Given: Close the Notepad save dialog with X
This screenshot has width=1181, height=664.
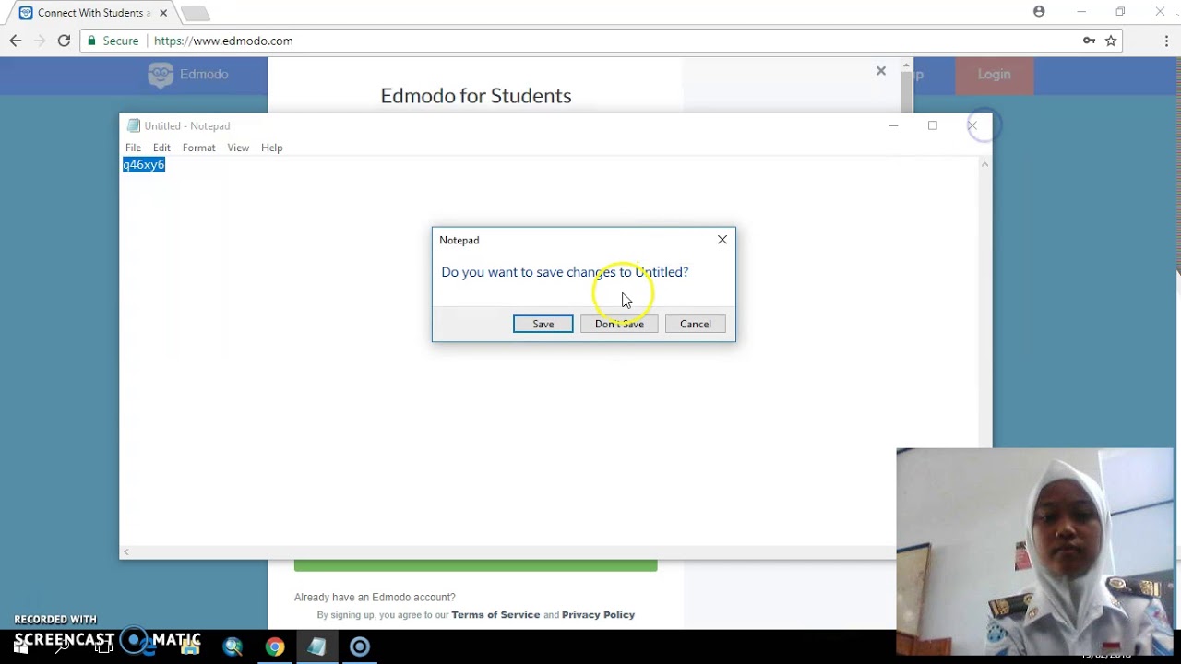Looking at the screenshot, I should click(722, 240).
